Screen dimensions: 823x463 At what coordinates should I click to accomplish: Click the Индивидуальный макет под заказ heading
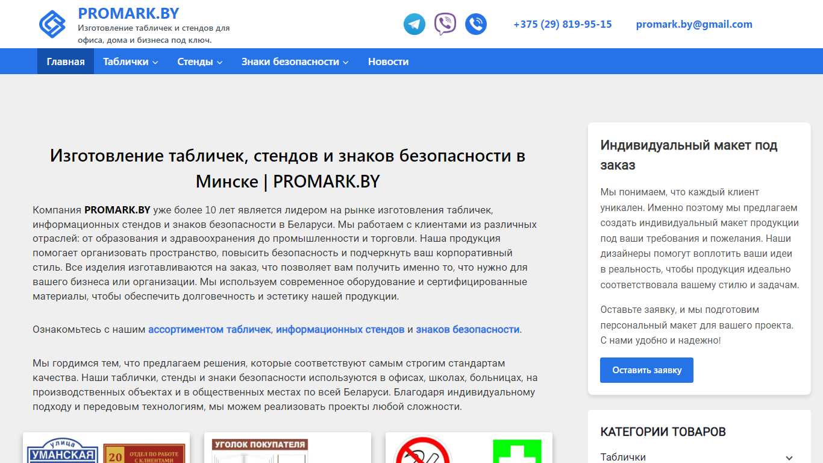point(689,155)
